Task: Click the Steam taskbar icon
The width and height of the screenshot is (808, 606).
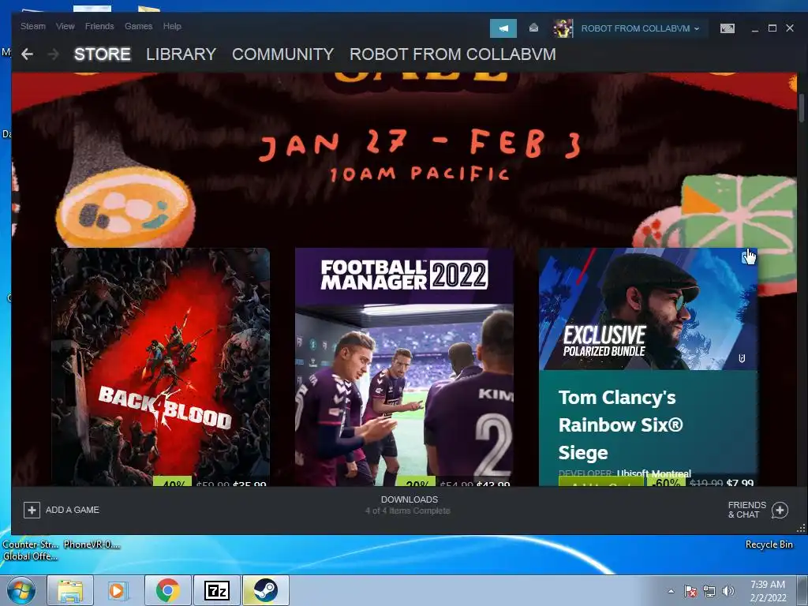Action: 265,590
